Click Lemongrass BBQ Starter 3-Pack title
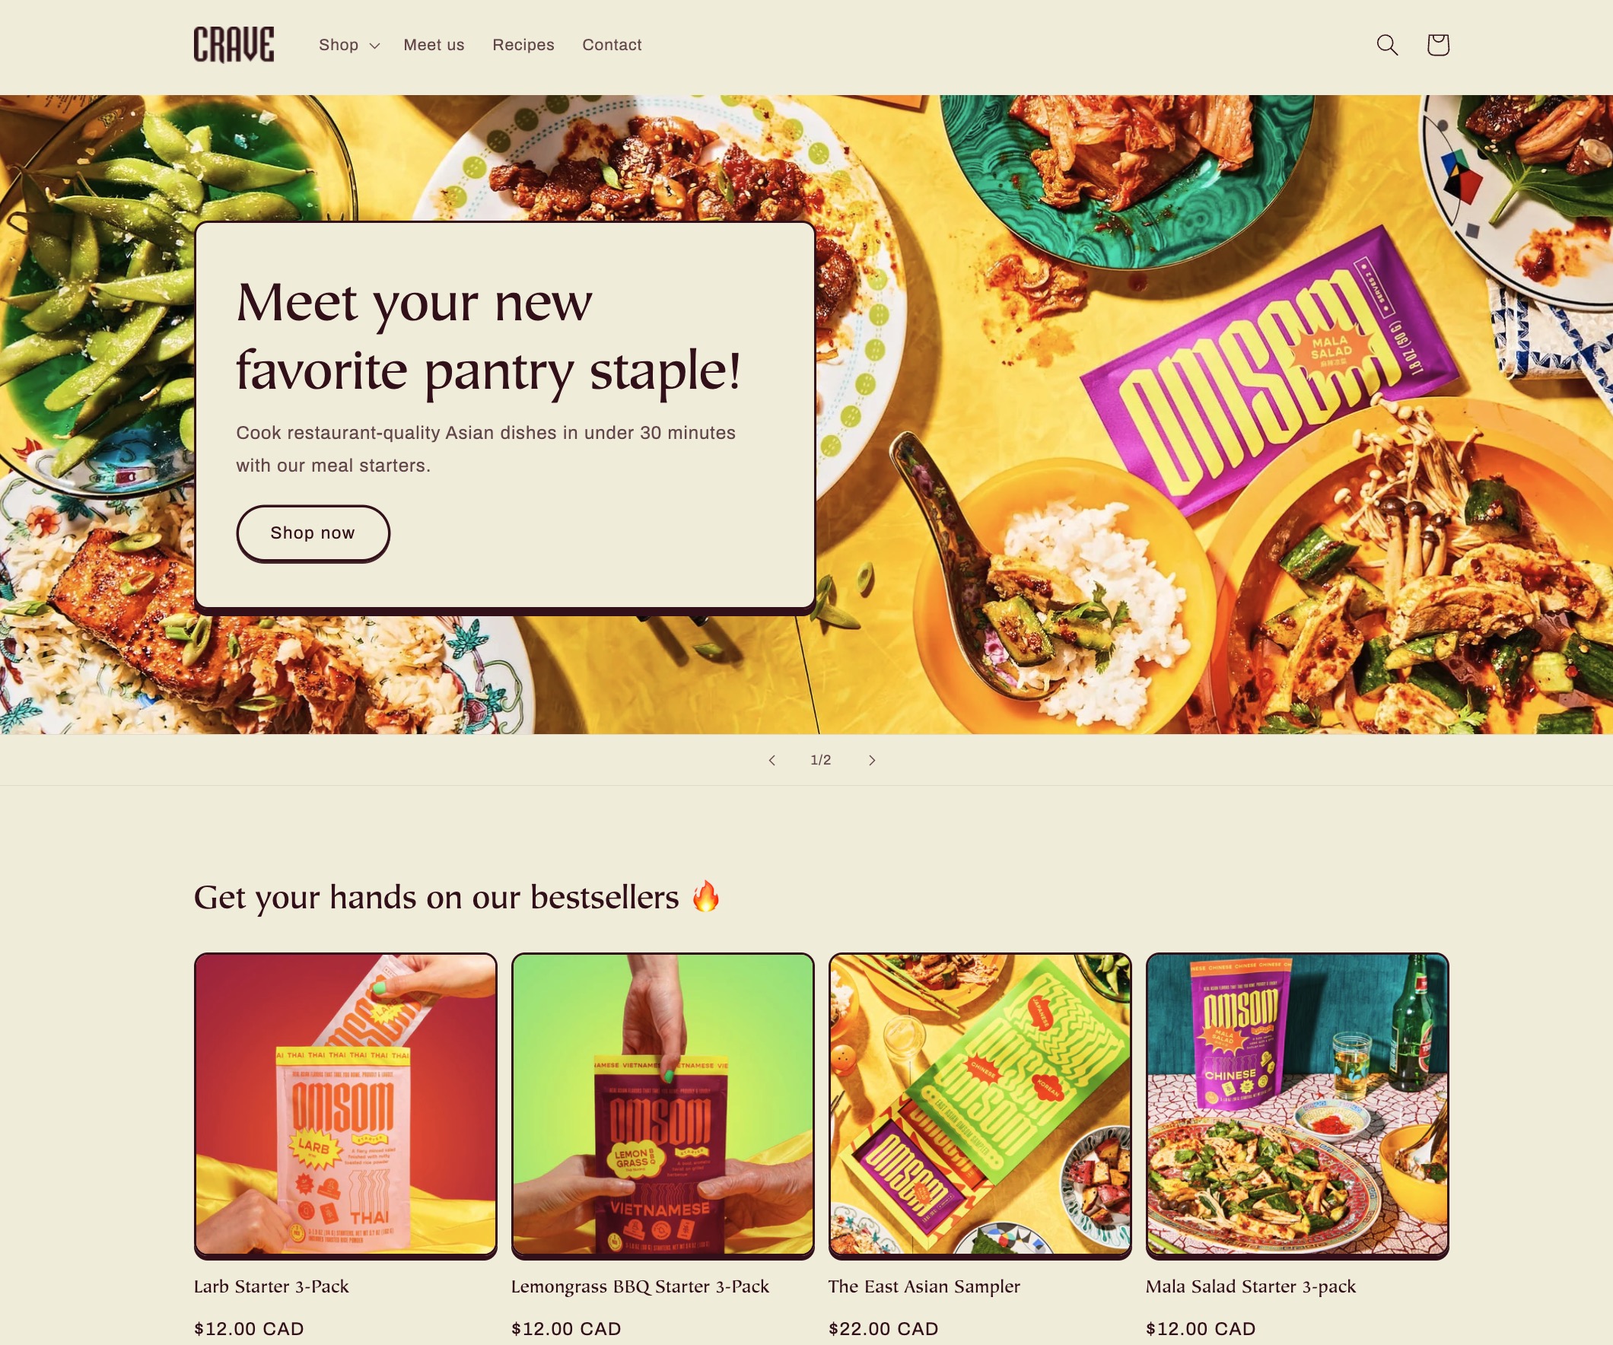This screenshot has width=1613, height=1345. [x=640, y=1286]
